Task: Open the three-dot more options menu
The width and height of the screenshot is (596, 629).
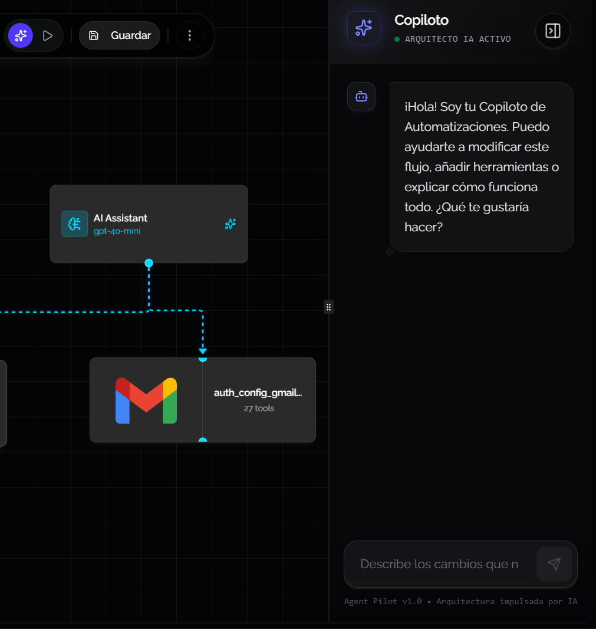Action: (x=189, y=35)
